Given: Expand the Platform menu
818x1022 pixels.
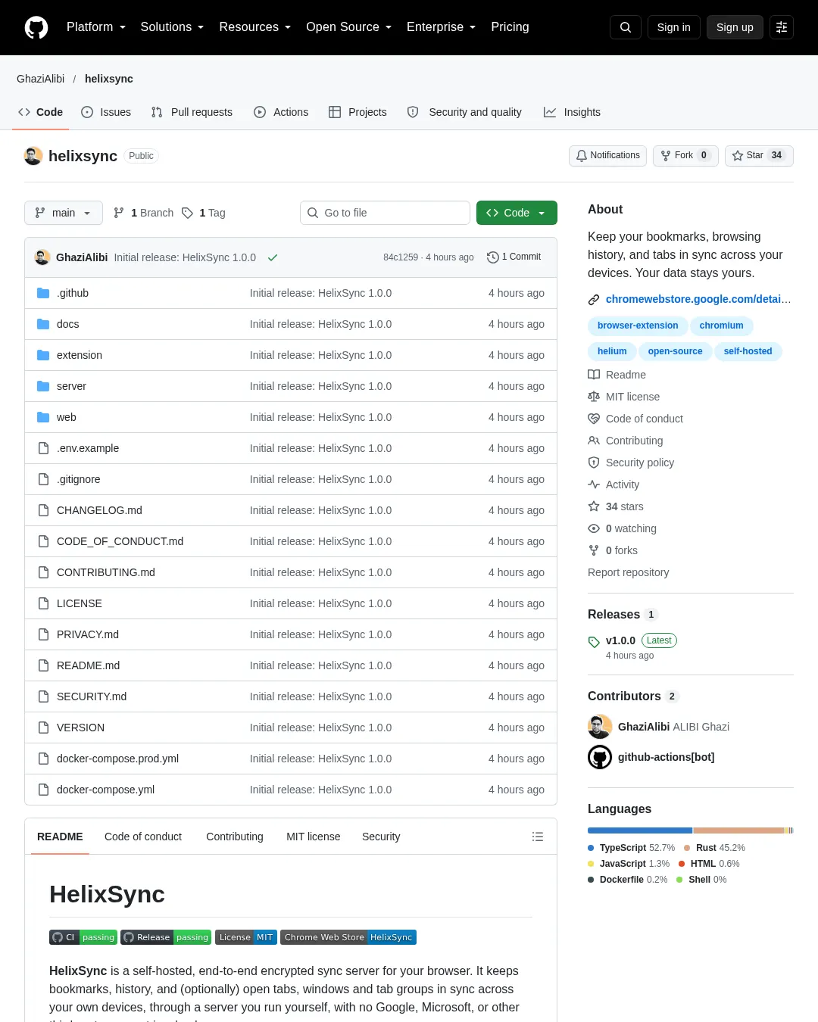Looking at the screenshot, I should pyautogui.click(x=96, y=27).
